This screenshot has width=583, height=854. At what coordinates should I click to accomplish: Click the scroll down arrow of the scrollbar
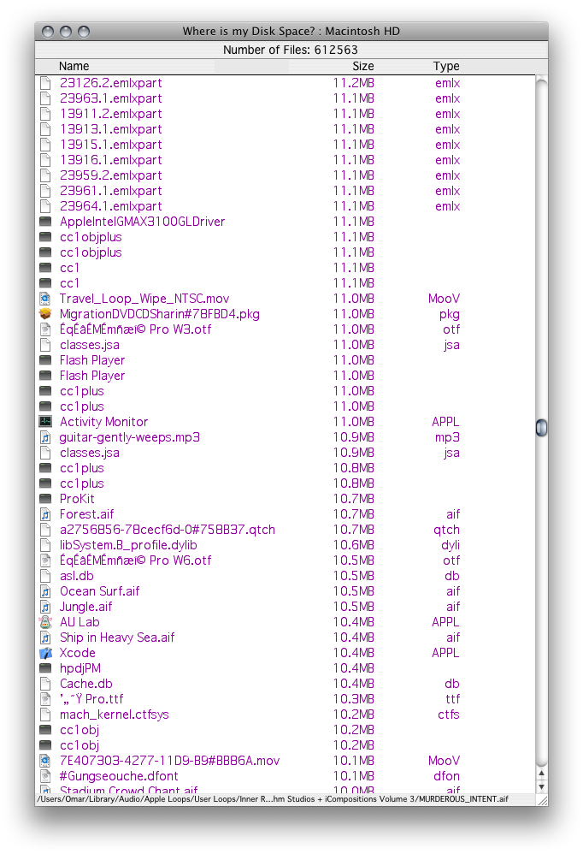(541, 787)
